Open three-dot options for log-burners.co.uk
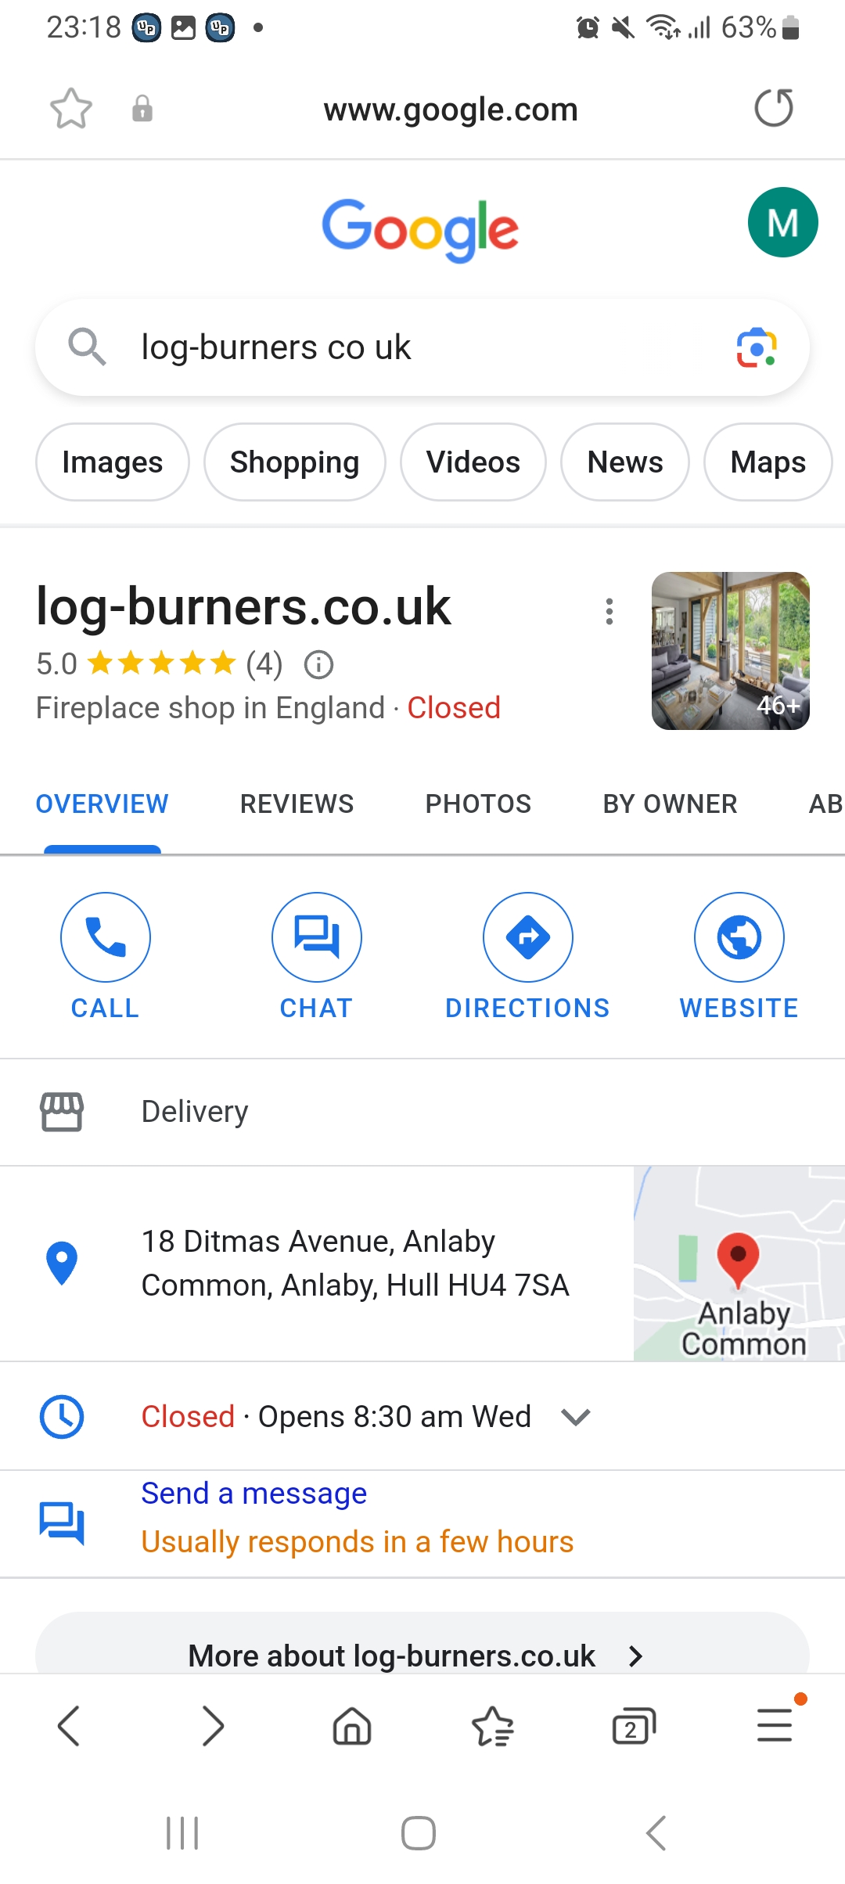Image resolution: width=845 pixels, height=1884 pixels. coord(609,611)
